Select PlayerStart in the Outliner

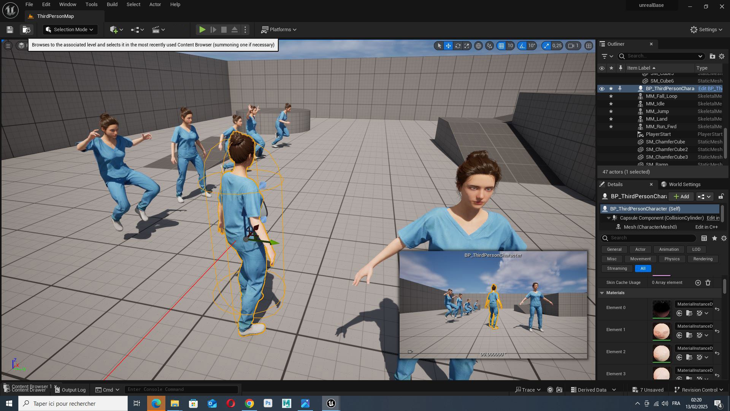coord(658,134)
